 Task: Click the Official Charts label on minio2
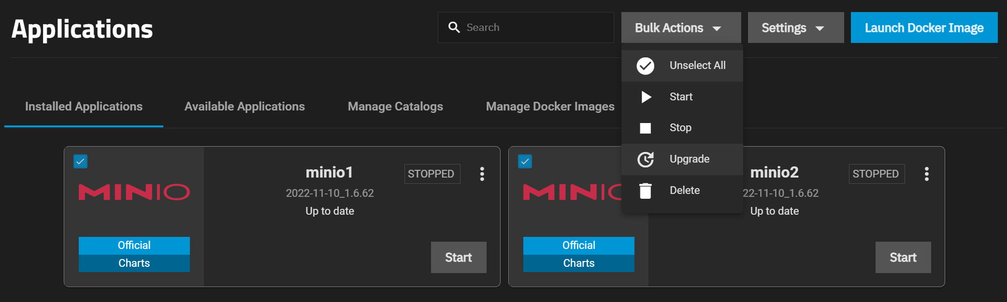point(578,254)
